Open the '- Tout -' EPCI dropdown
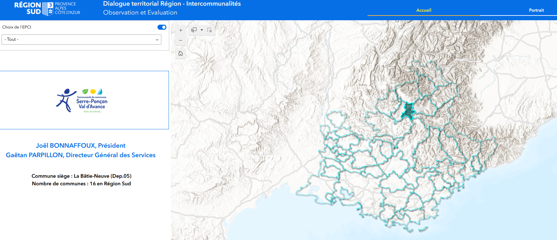557x240 pixels. pyautogui.click(x=81, y=40)
